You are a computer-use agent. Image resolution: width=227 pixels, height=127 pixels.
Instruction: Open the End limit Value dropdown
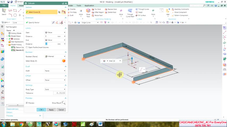tap(55, 40)
